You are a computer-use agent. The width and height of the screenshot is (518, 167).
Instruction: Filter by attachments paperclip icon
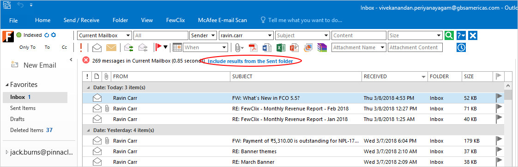(x=237, y=47)
